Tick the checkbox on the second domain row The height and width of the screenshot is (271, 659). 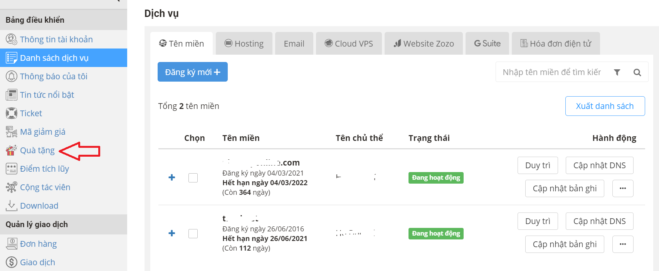click(x=193, y=233)
